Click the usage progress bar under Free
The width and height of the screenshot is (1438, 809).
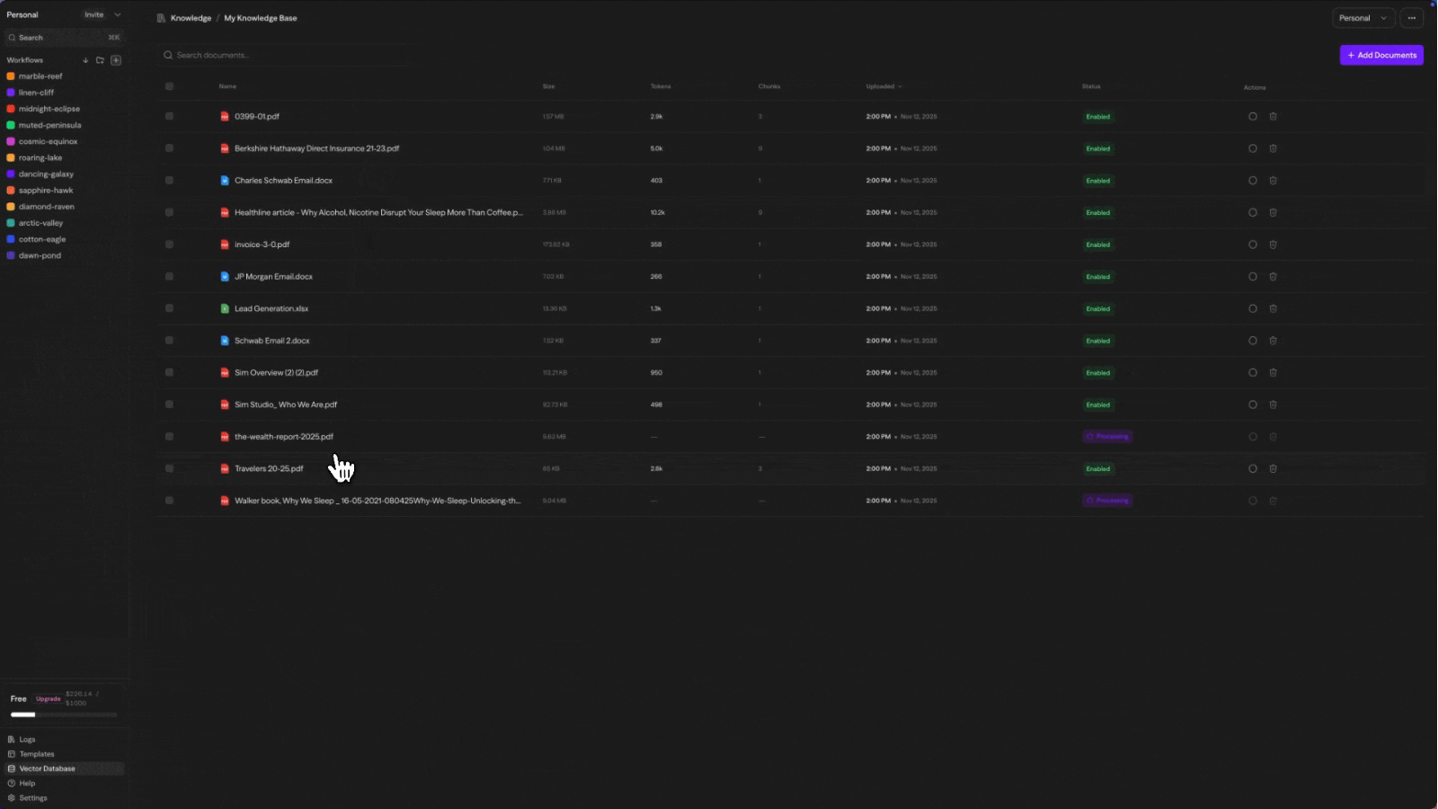[63, 715]
